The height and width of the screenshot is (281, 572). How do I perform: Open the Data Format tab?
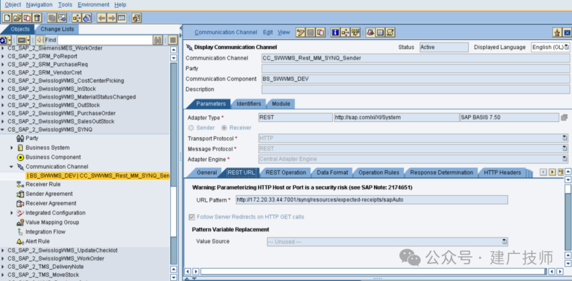(x=332, y=173)
